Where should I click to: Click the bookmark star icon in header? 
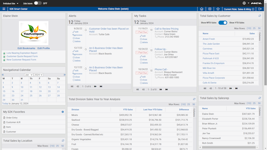218,9
